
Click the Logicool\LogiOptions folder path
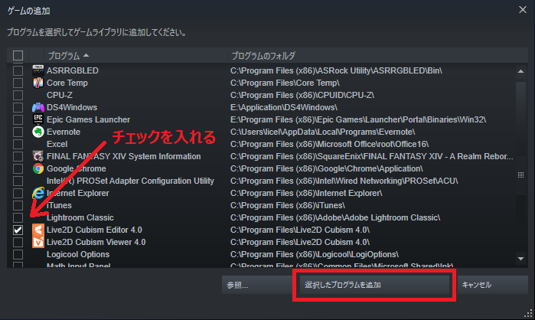pyautogui.click(x=315, y=254)
